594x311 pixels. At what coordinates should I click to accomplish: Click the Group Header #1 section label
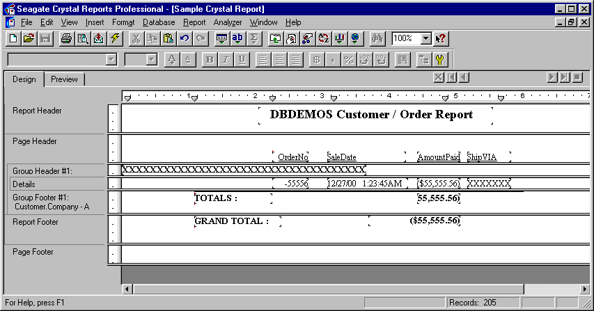tap(42, 171)
